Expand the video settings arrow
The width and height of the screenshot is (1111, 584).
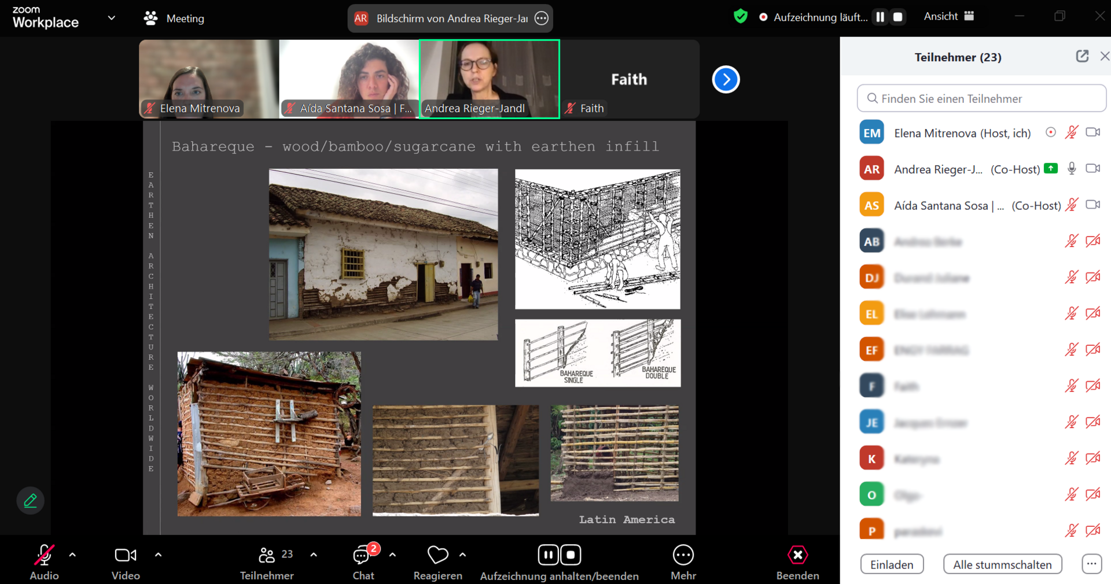[158, 555]
